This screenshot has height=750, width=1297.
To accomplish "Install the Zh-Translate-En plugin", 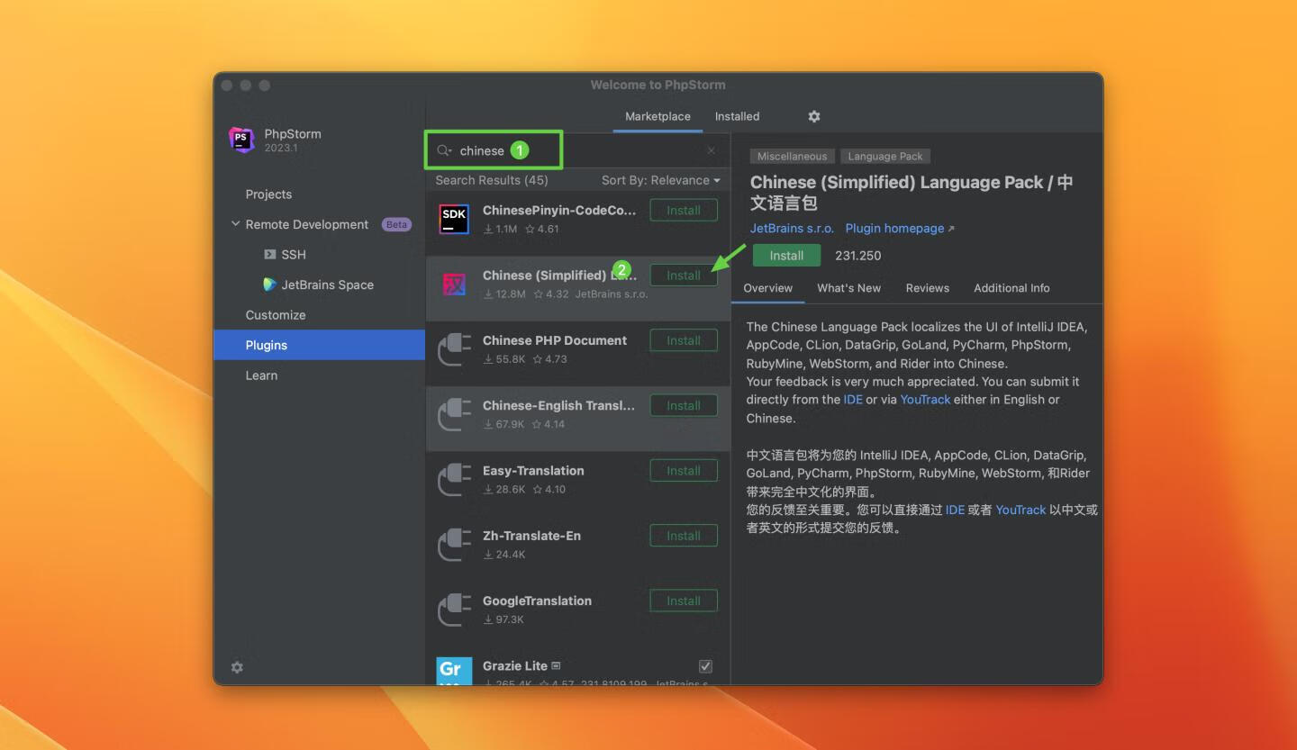I will 684,536.
